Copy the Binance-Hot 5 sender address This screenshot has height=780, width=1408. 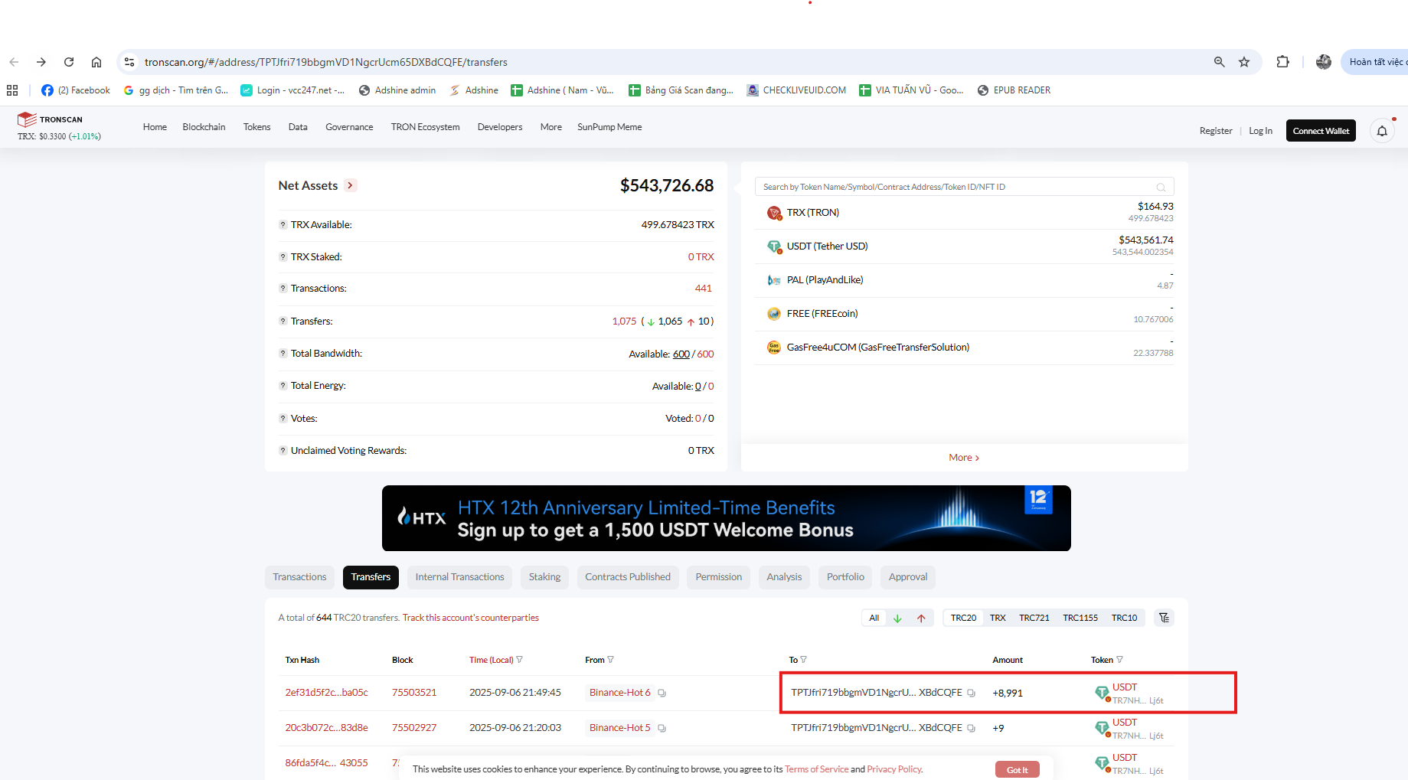point(662,729)
